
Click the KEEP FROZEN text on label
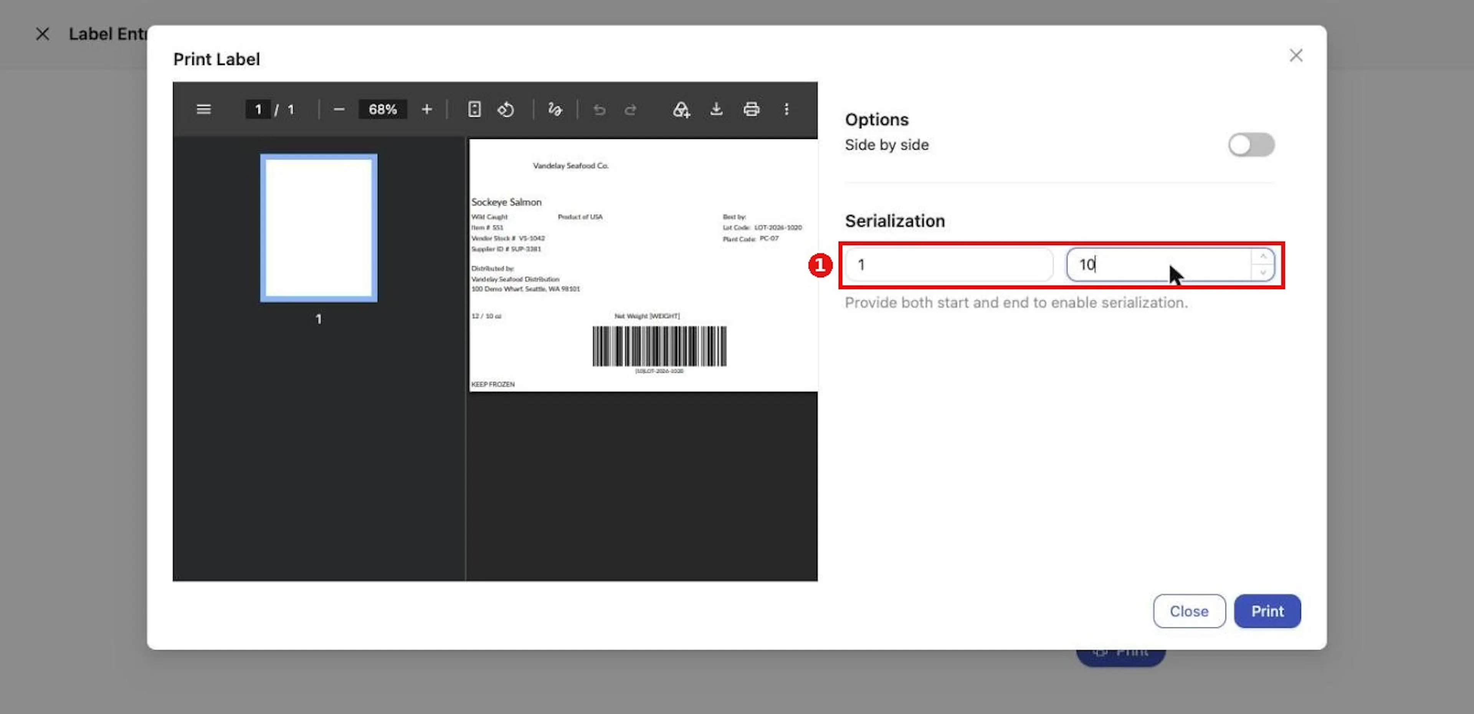[492, 385]
